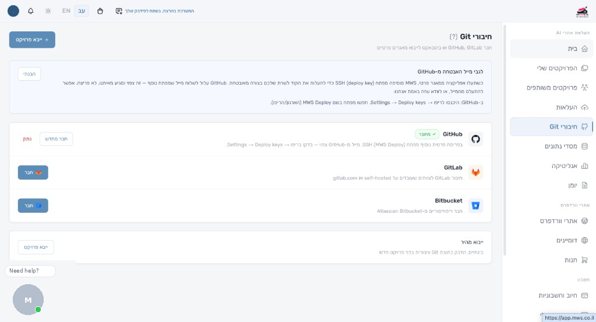Click the GitLab row title
This screenshot has width=596, height=322.
[x=453, y=167]
